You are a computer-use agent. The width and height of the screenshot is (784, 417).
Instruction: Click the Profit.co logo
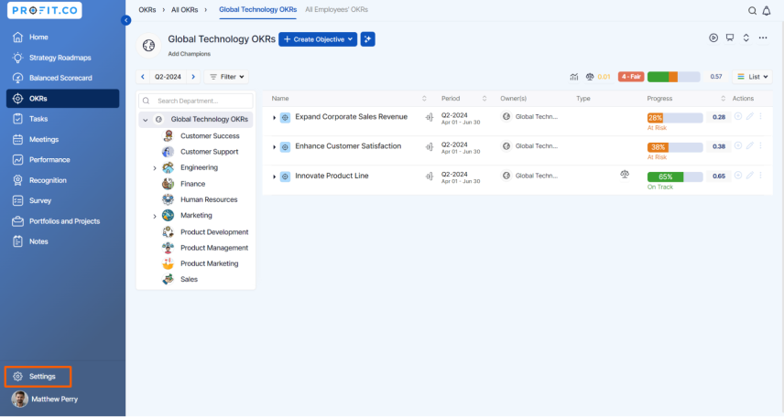[x=45, y=10]
